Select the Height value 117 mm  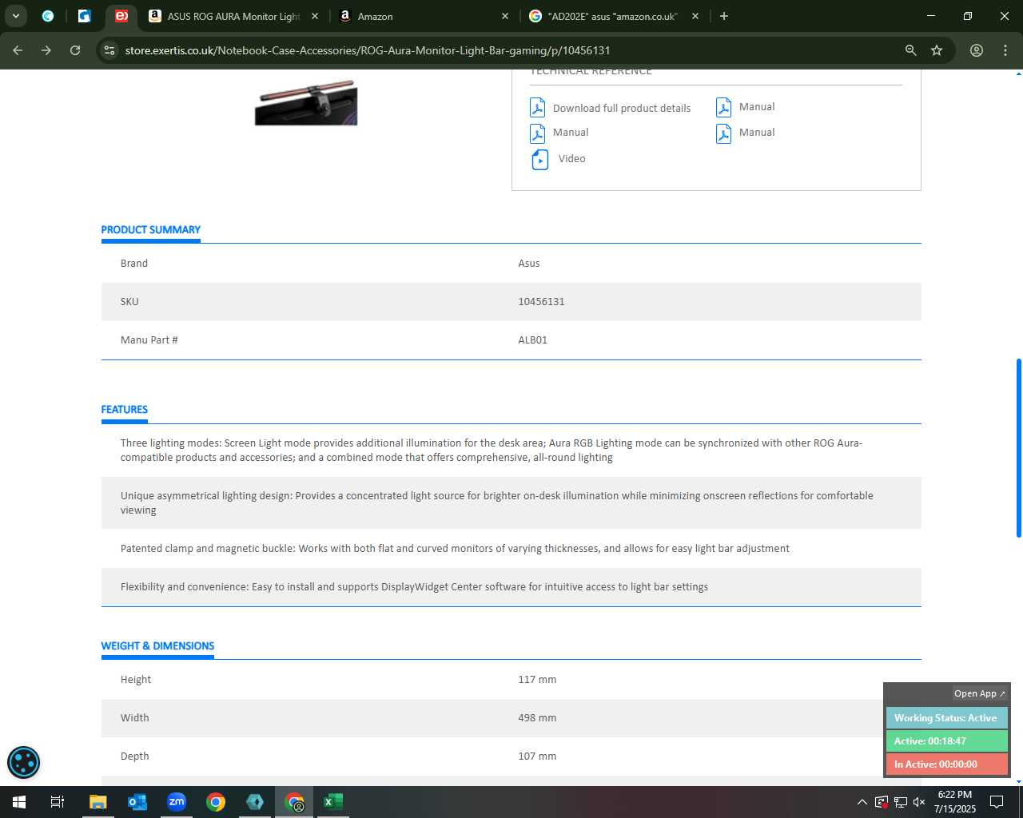(537, 680)
